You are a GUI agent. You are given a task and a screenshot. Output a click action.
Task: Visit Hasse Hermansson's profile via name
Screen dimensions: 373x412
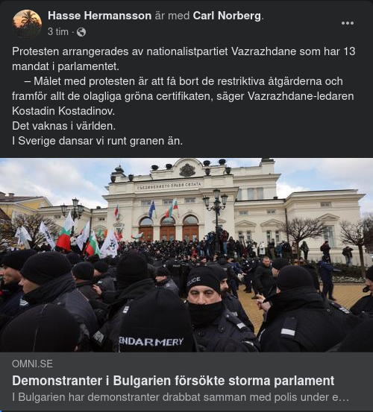tap(99, 16)
